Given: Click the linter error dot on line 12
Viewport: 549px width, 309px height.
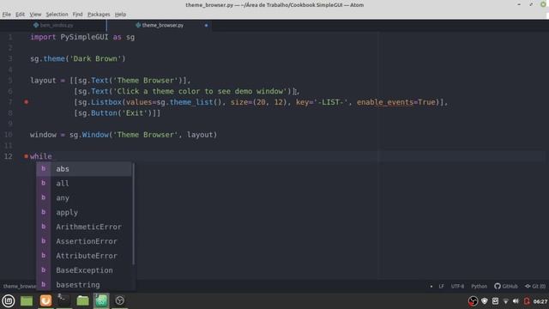Looking at the screenshot, I should pyautogui.click(x=27, y=156).
